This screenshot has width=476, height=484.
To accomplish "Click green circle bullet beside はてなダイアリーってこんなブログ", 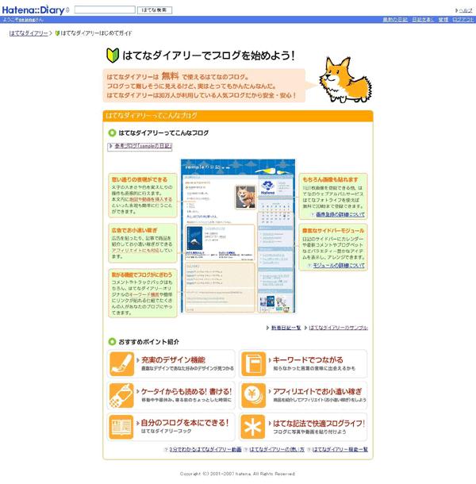I will tap(112, 133).
